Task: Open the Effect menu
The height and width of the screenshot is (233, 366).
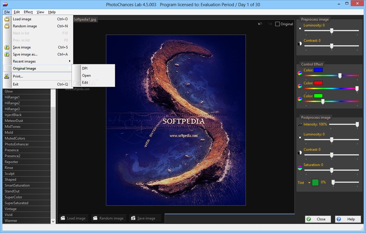Action: pyautogui.click(x=28, y=12)
